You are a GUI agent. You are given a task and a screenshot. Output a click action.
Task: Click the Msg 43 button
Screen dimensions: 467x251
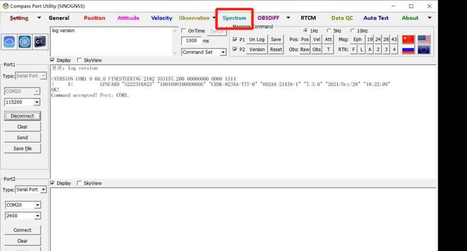pyautogui.click(x=394, y=39)
